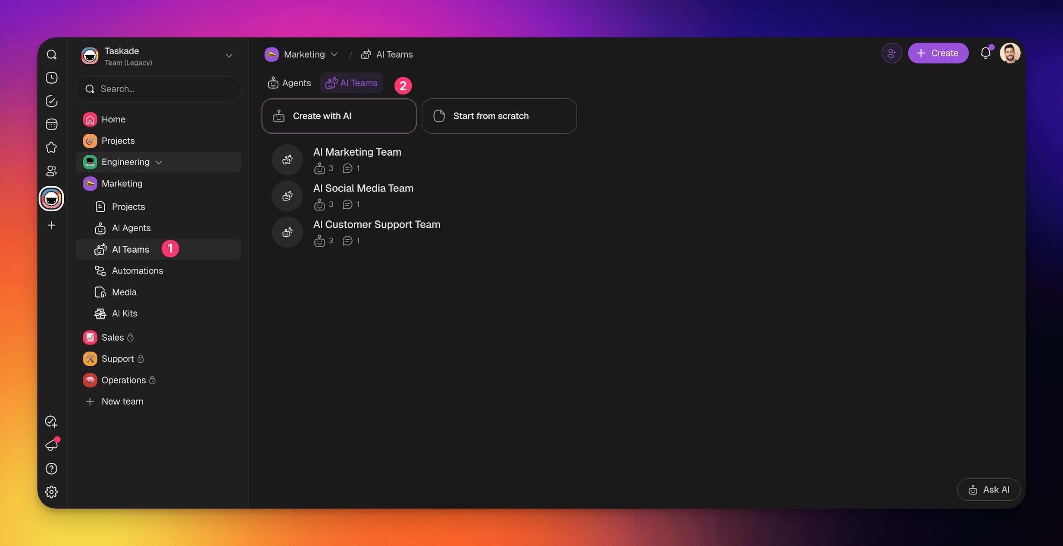Viewport: 1063px width, 546px height.
Task: Click the add workspace plus icon
Action: pos(51,225)
